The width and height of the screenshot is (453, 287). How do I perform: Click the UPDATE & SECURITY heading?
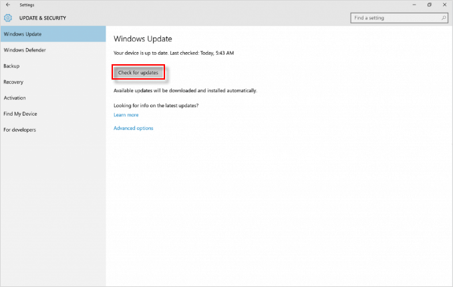pos(43,18)
